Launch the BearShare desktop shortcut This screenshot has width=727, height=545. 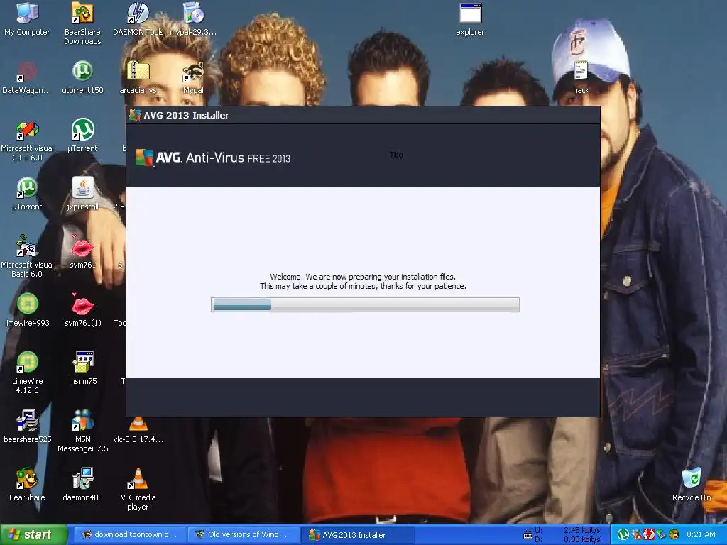(27, 484)
